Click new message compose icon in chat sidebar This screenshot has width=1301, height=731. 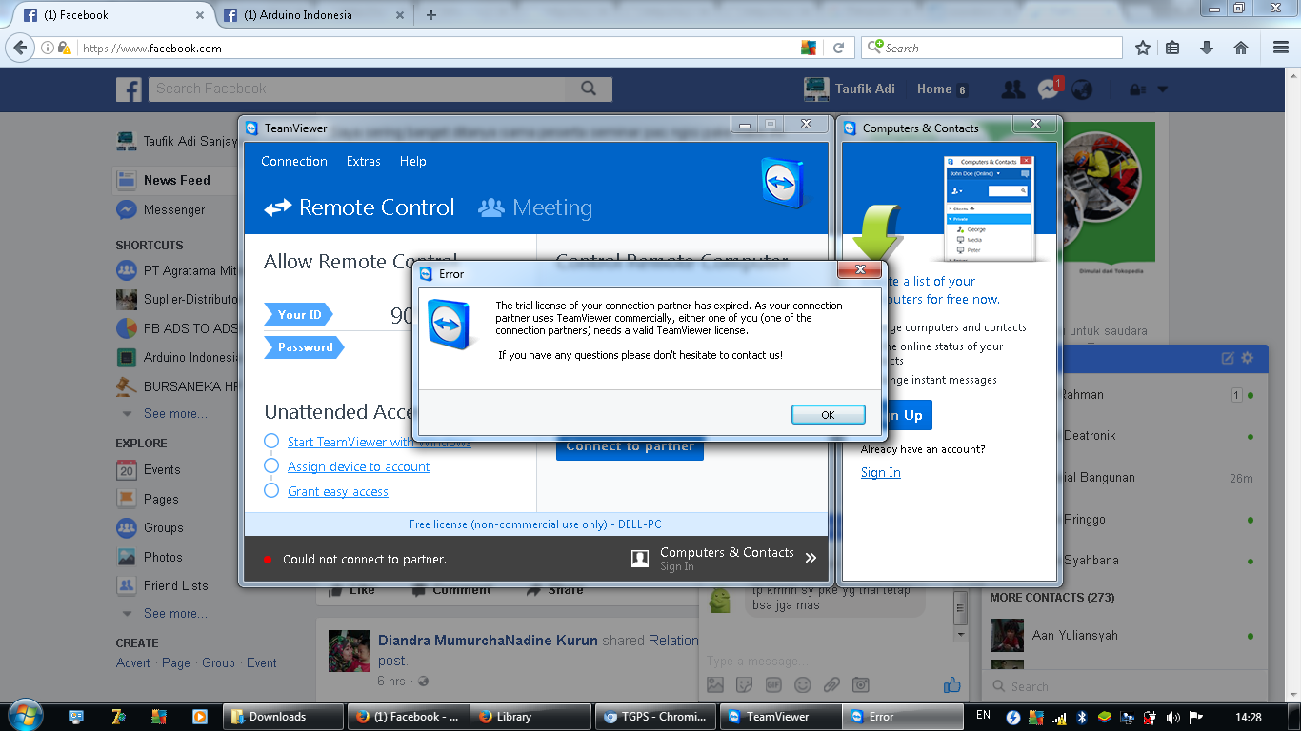[x=1228, y=358]
